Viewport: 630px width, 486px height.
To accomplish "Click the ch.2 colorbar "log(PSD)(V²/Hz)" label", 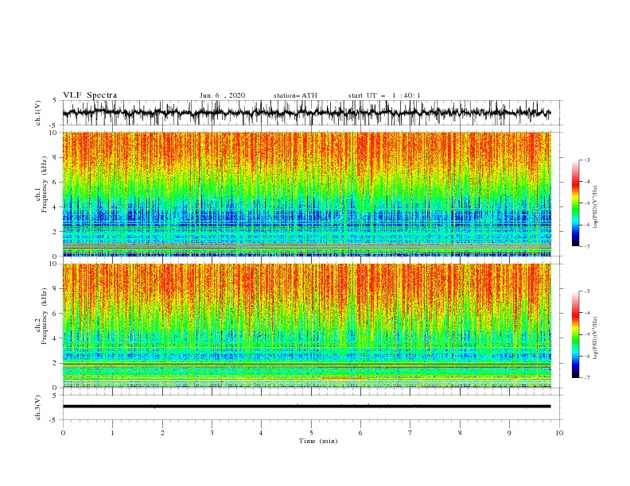I will (596, 338).
